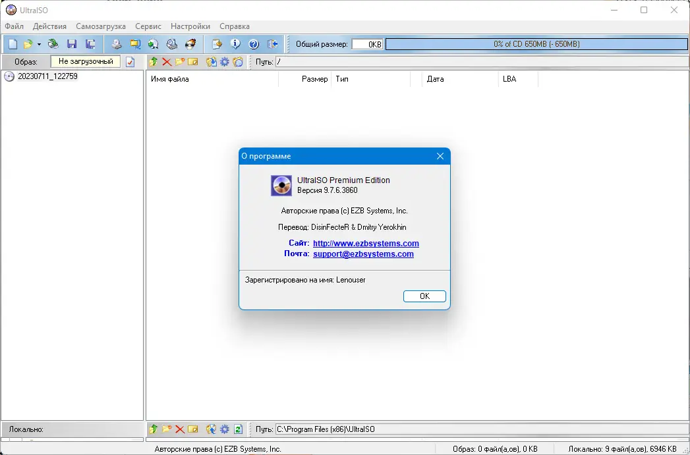Click the UltraISO disc logo in the dialog
Viewport: 690px width, 455px height.
(x=281, y=185)
